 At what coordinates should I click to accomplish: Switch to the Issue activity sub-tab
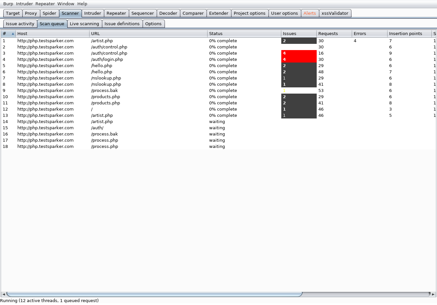coord(20,24)
